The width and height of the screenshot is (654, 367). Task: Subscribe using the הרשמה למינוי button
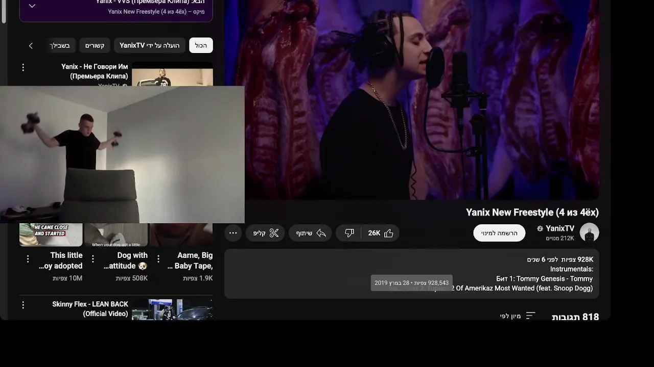(499, 233)
